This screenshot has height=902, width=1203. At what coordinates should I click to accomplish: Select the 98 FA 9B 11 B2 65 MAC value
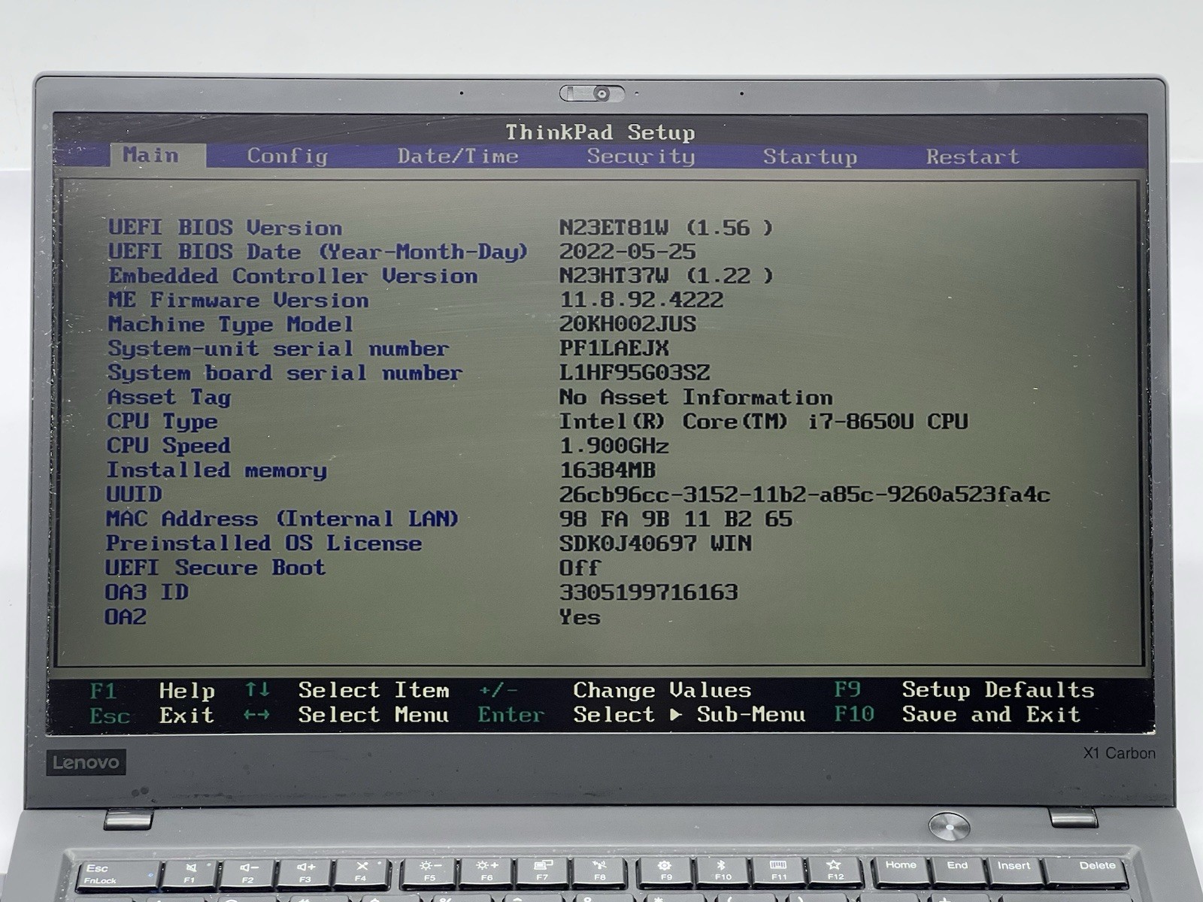click(x=675, y=519)
